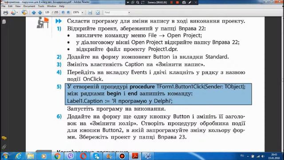Screen dimensions: 284x160
Task: Click the word 'Project1.dpr.' in the document
Action: [163, 49]
